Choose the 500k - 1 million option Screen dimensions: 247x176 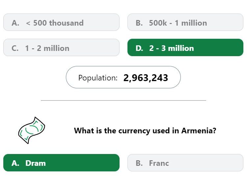coord(185,22)
